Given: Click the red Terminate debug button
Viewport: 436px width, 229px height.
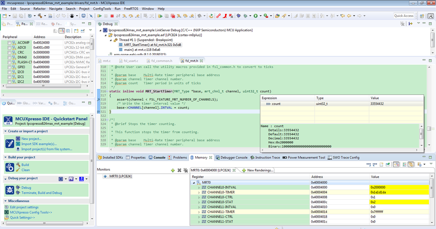Looking at the screenshot, I should click(112, 16).
